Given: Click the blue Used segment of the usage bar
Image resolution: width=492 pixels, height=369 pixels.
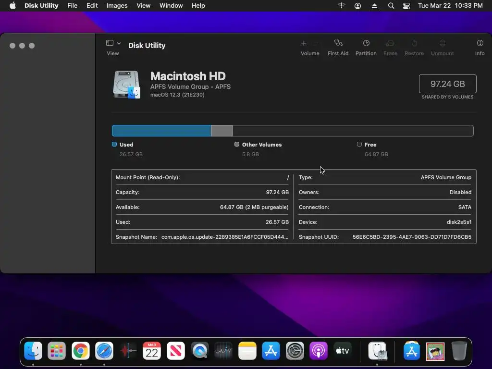Looking at the screenshot, I should coord(161,131).
